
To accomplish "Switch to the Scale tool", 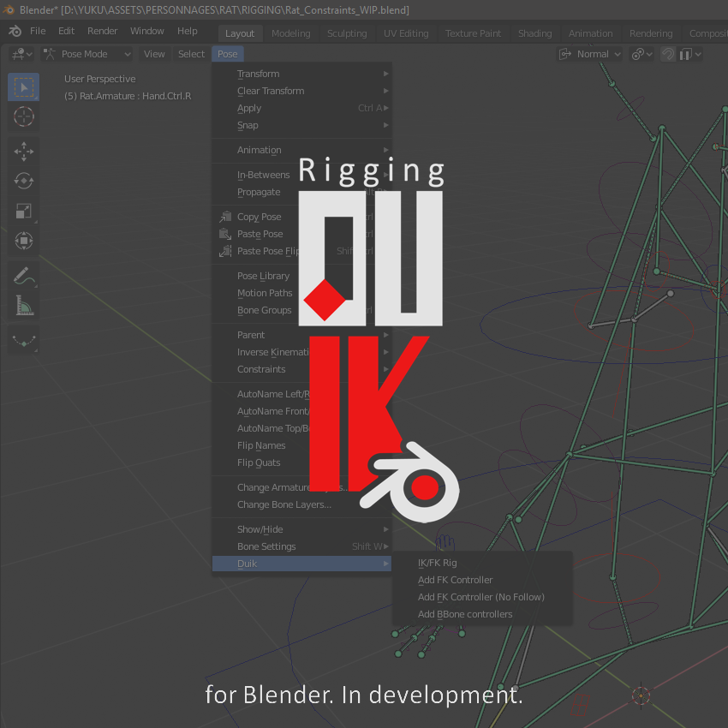I will [23, 211].
